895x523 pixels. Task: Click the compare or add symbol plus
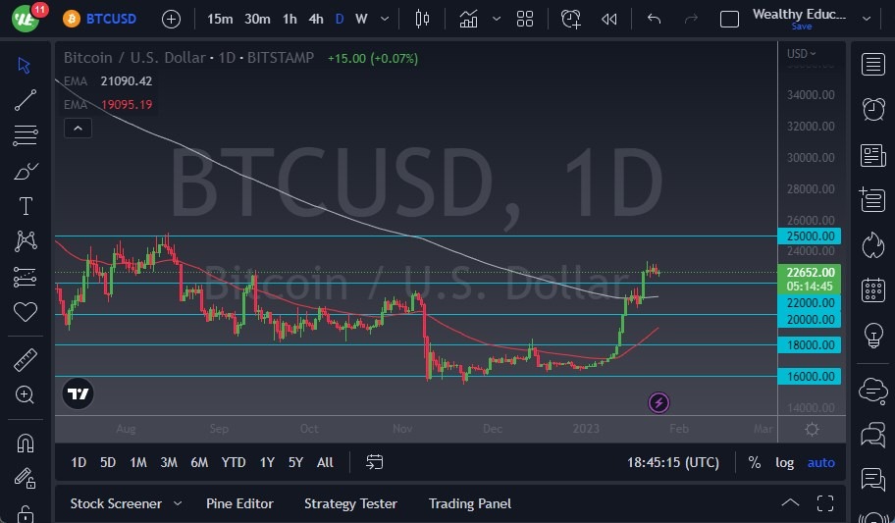(x=171, y=20)
